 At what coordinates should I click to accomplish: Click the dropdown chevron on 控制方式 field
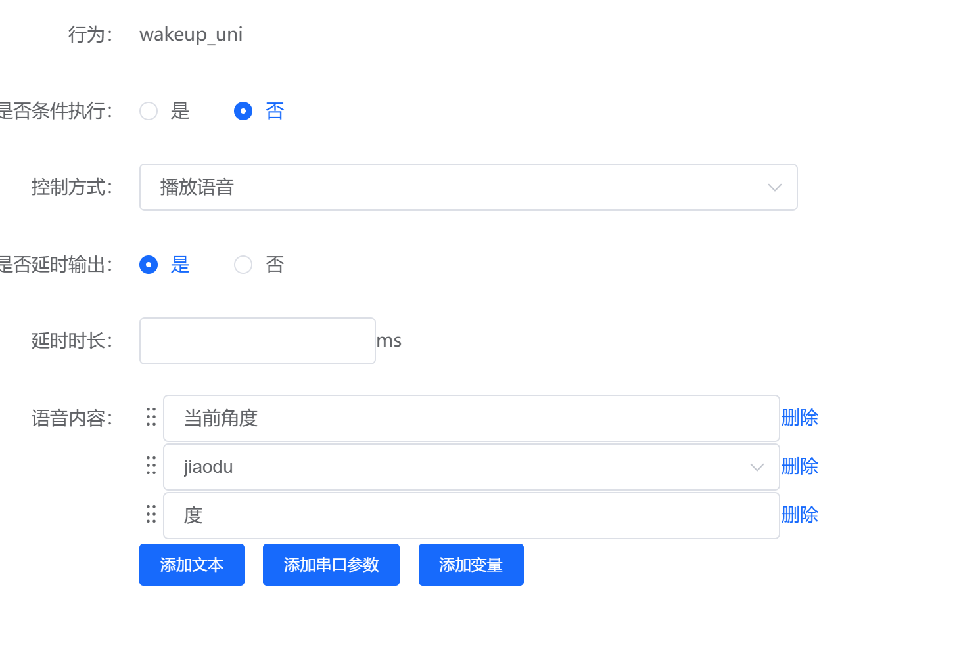click(x=774, y=187)
